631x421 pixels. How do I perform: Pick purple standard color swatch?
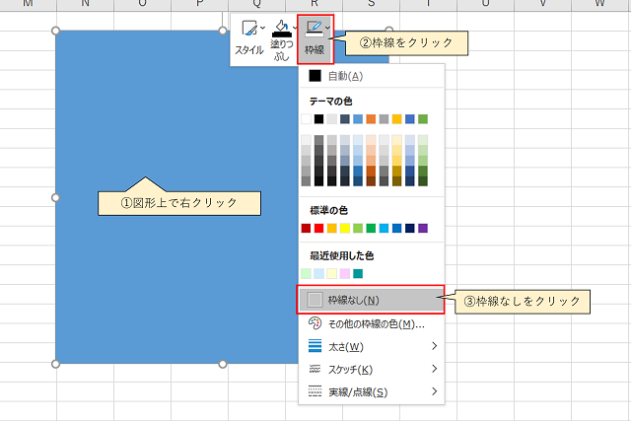(x=423, y=228)
